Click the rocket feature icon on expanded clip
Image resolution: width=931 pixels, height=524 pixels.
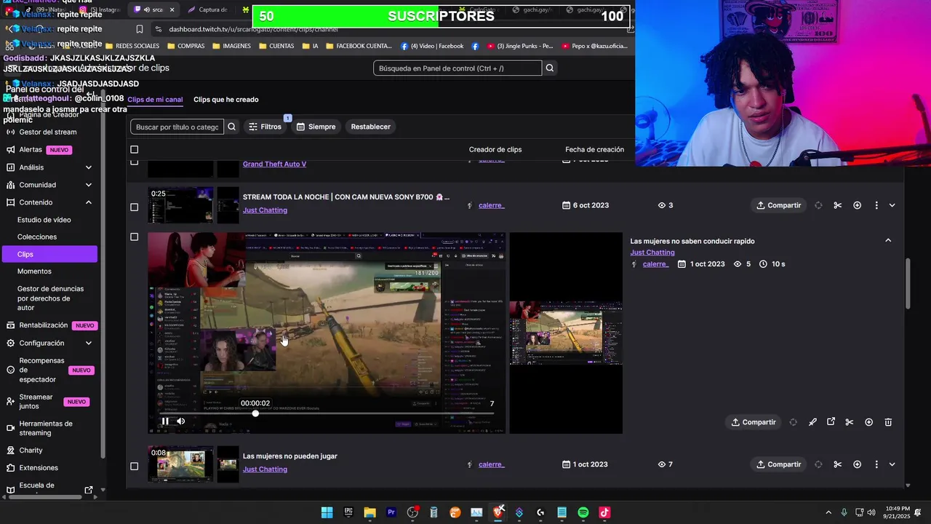click(x=812, y=422)
